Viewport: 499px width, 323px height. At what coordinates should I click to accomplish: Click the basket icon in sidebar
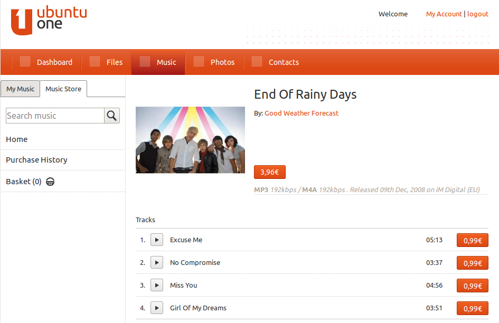click(50, 182)
